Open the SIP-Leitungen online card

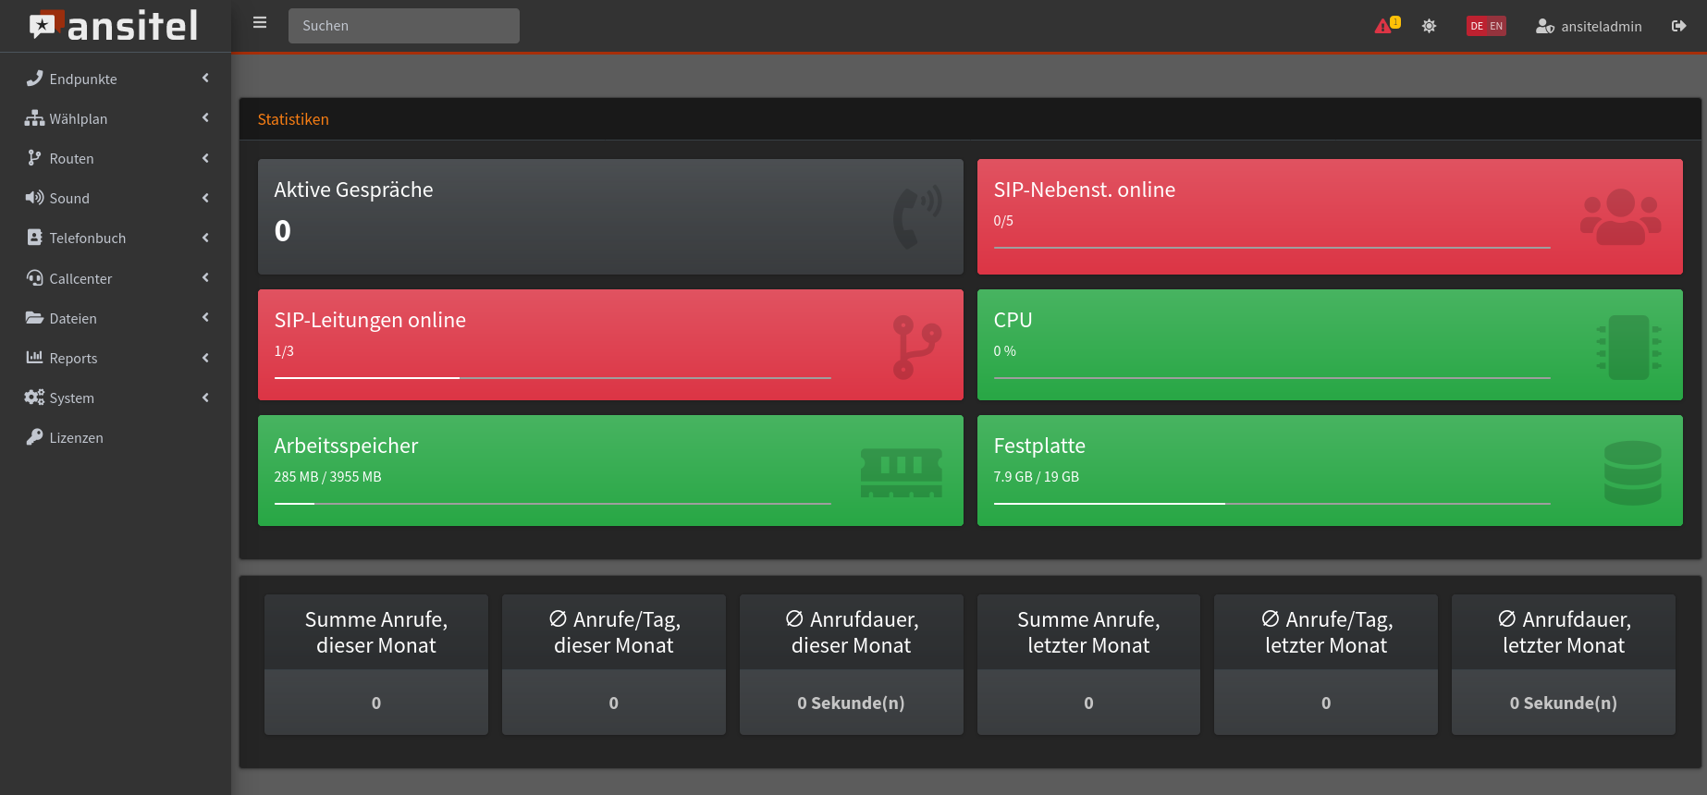click(610, 344)
